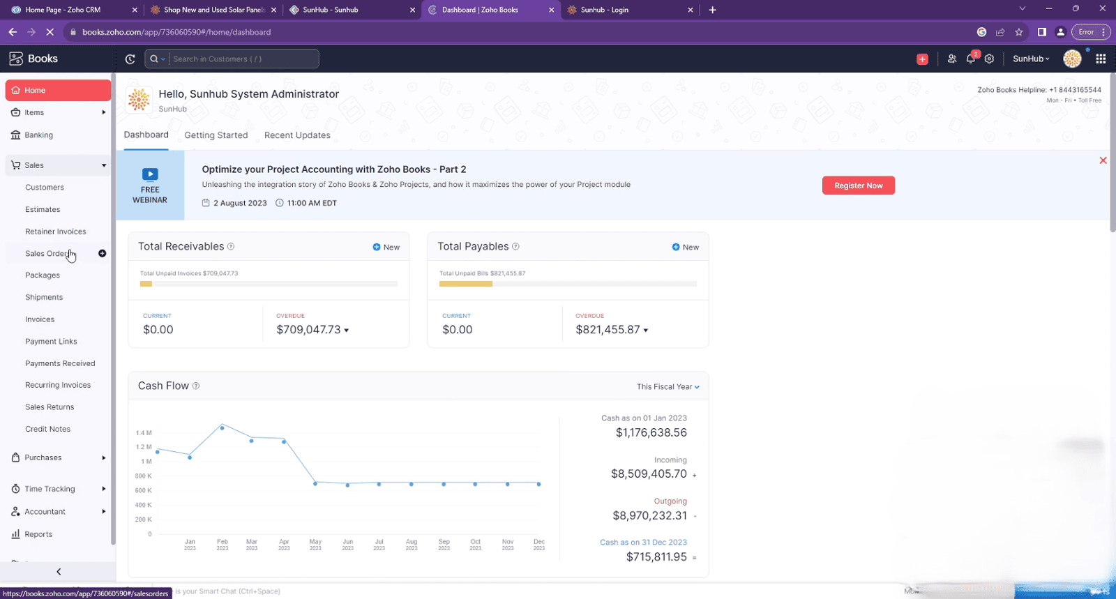1116x599 pixels.
Task: Click the Total Unpaid Invoices progress bar
Action: pos(269,284)
